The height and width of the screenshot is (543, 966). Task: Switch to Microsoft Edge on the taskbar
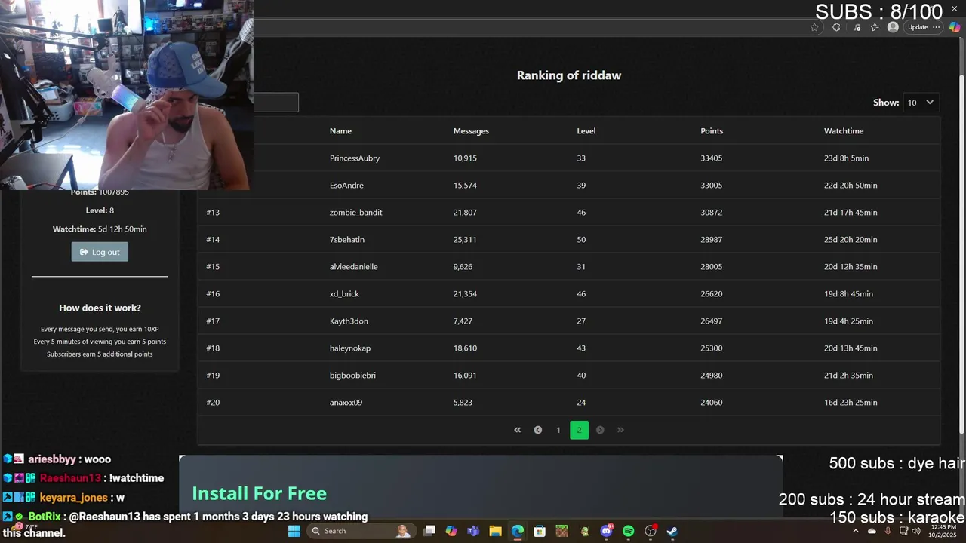click(x=517, y=531)
